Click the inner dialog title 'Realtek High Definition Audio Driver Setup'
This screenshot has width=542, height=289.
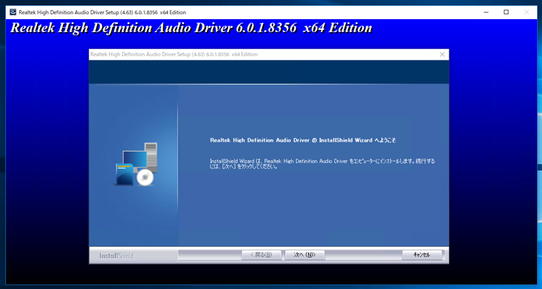(174, 55)
